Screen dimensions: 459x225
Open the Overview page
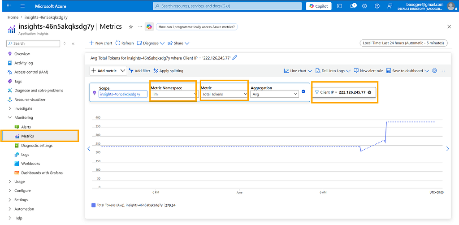click(x=22, y=54)
